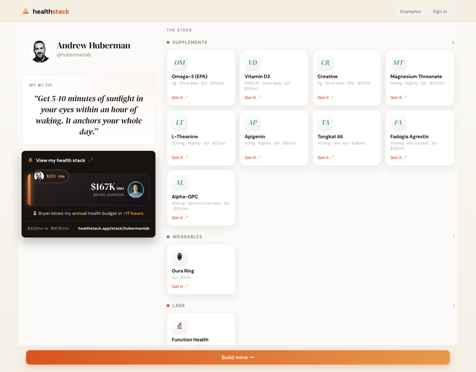Click the MT icon on Magnesium Threonate card

click(x=398, y=62)
